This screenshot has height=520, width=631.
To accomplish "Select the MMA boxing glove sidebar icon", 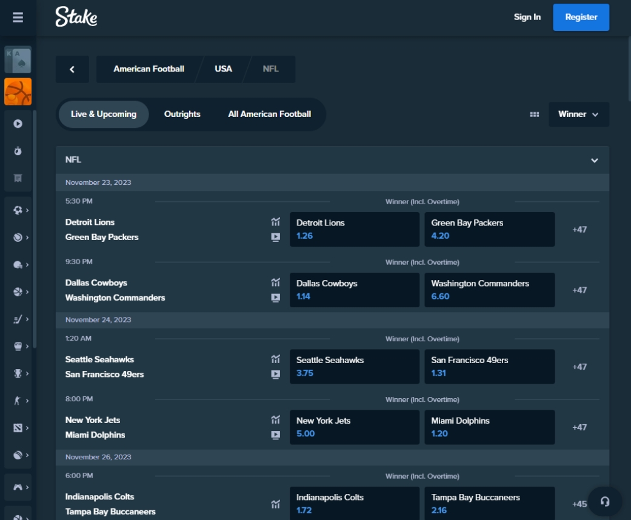I will (18, 346).
